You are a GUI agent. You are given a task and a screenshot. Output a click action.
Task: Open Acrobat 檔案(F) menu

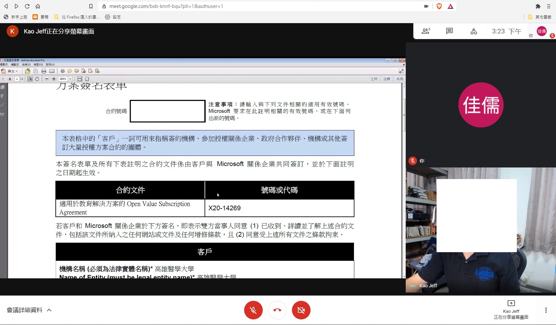tap(4, 65)
